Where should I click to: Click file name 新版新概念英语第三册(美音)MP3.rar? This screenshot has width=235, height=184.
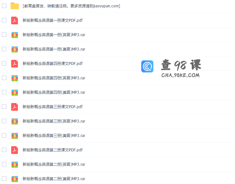pyautogui.click(x=54, y=135)
